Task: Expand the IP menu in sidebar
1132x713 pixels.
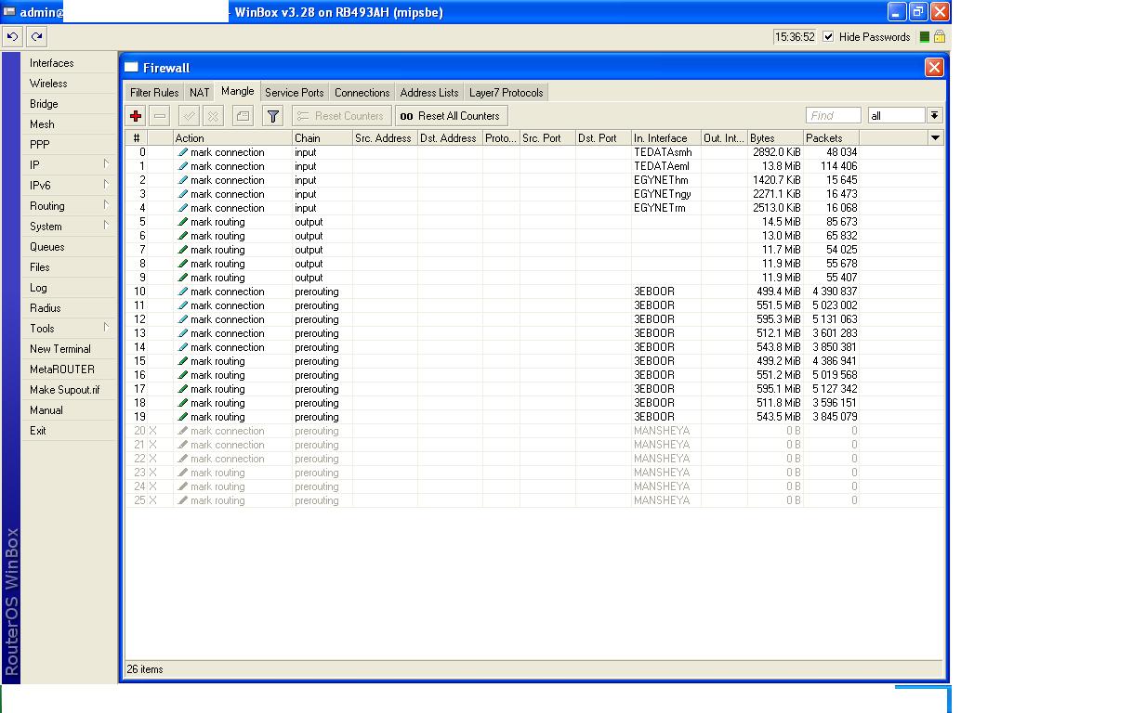Action: (69, 165)
